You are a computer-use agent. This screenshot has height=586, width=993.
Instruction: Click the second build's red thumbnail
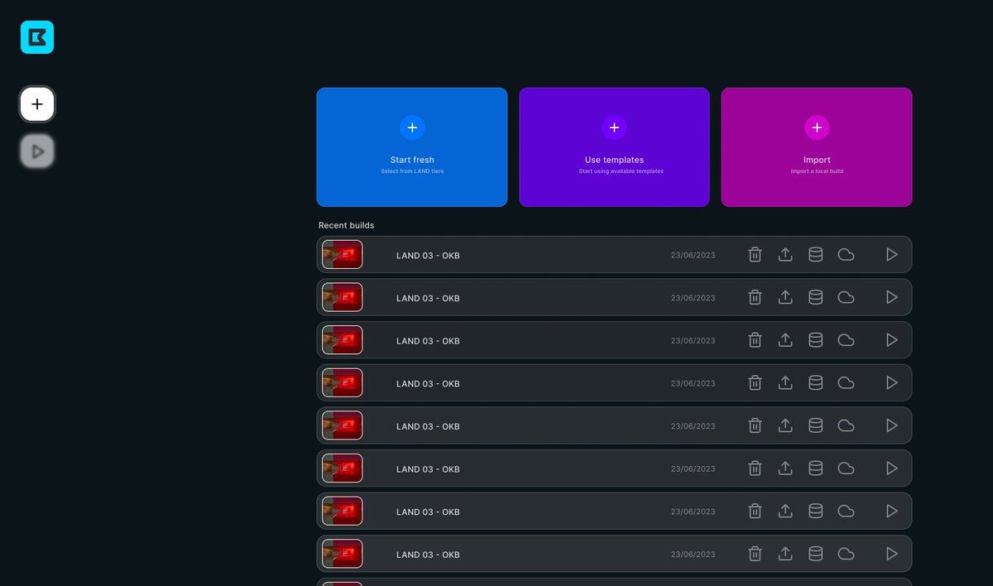point(342,297)
